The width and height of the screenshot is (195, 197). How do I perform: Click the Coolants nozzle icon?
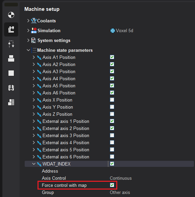(33, 21)
